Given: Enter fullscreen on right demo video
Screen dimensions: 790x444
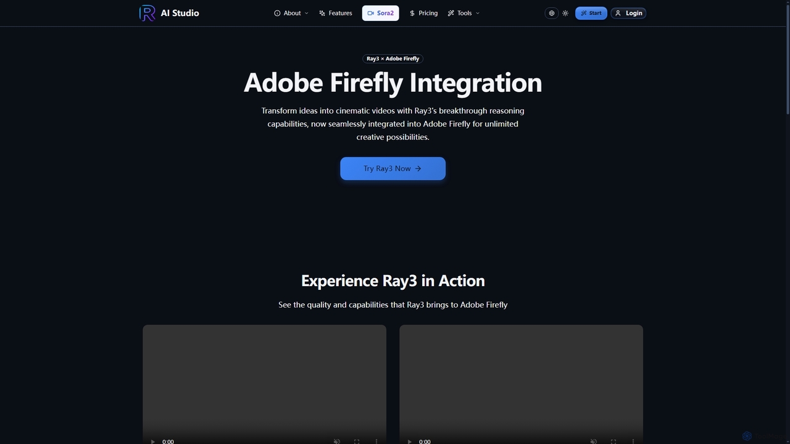Looking at the screenshot, I should (x=613, y=441).
